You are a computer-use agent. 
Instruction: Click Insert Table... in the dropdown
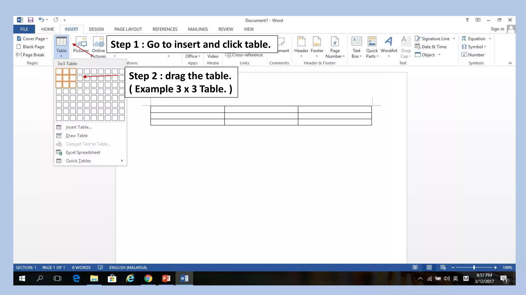tap(78, 127)
